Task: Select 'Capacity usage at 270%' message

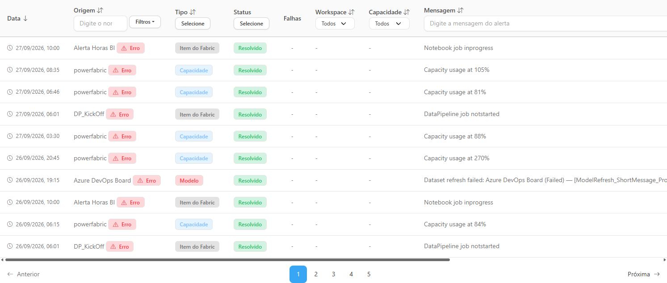Action: pyautogui.click(x=457, y=158)
